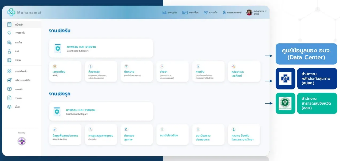Open the แอปพลิเคชัน grid icon
This screenshot has height=161, width=340.
[x=9, y=71]
